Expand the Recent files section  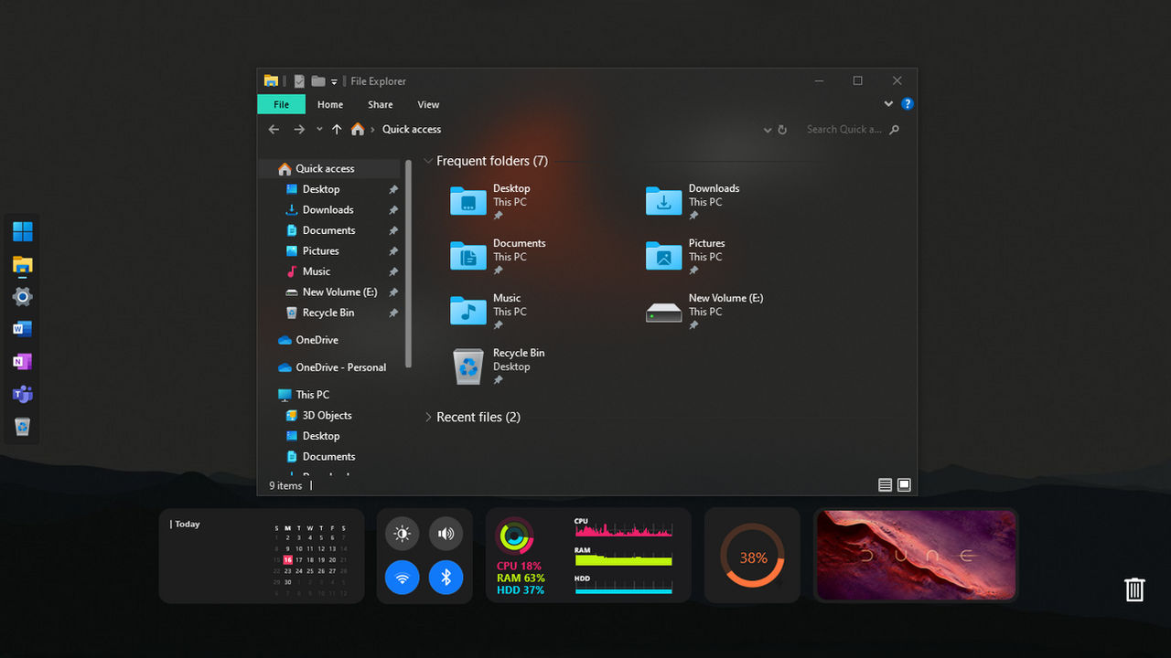(428, 417)
